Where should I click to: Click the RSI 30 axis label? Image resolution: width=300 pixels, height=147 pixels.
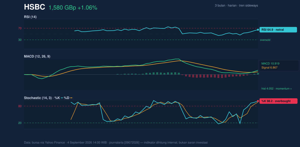(x=20, y=40)
